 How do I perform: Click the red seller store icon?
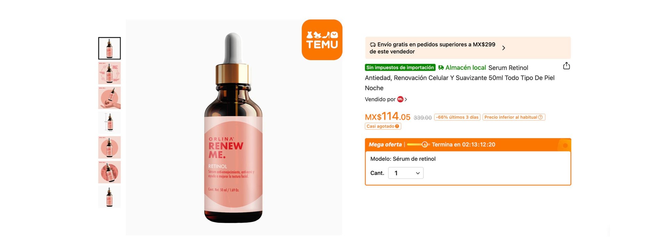(400, 99)
